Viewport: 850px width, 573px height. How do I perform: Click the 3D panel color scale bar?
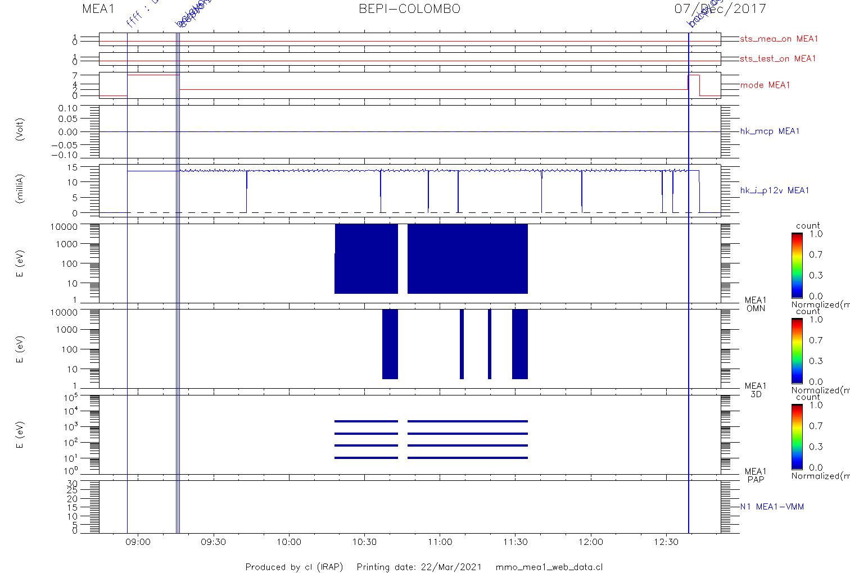[x=797, y=351]
